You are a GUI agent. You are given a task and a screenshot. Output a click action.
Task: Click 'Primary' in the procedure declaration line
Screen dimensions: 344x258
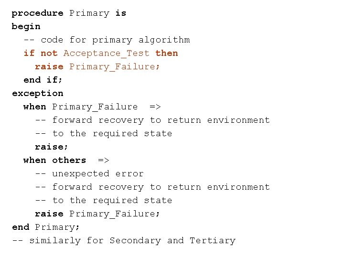pos(89,13)
